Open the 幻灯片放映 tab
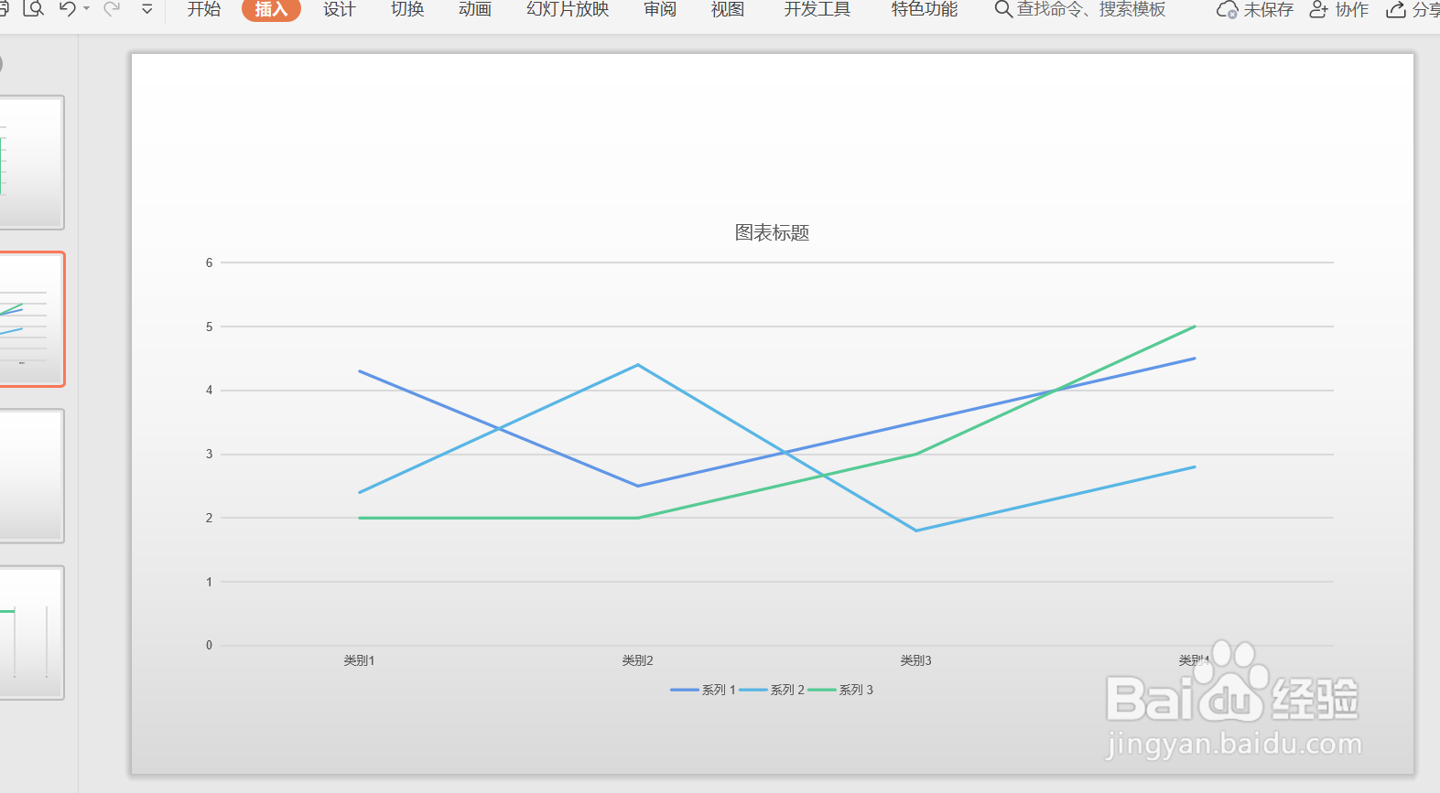The image size is (1440, 793). pyautogui.click(x=568, y=9)
